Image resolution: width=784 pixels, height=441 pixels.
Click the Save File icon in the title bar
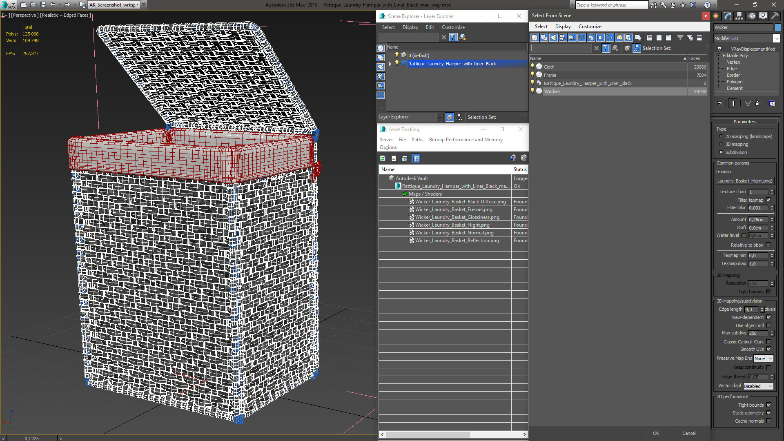(43, 5)
